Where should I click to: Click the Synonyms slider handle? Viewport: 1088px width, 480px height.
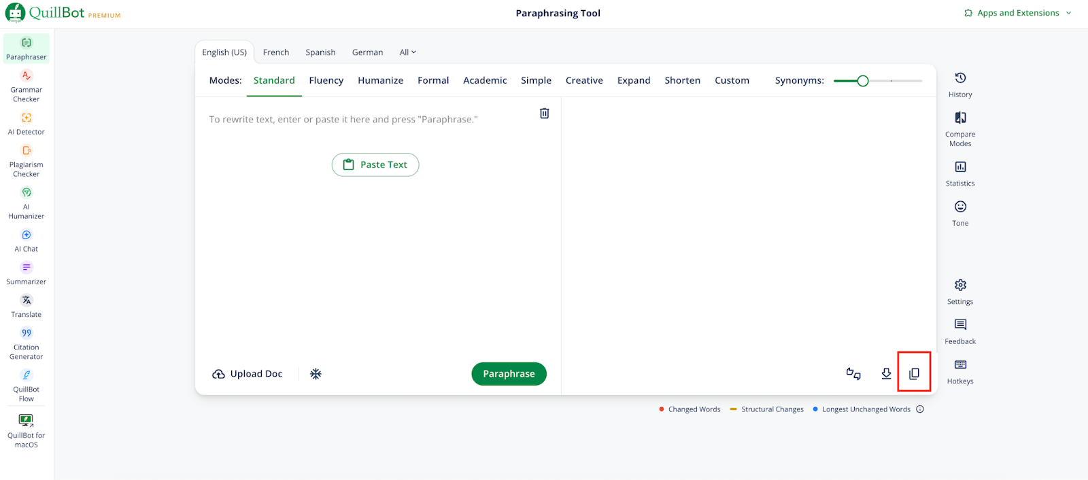click(x=863, y=81)
